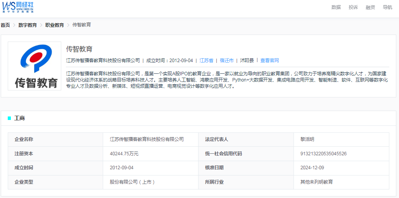Open the 数据 navigation item
Viewport: 399px width, 198px height.
tap(336, 7)
